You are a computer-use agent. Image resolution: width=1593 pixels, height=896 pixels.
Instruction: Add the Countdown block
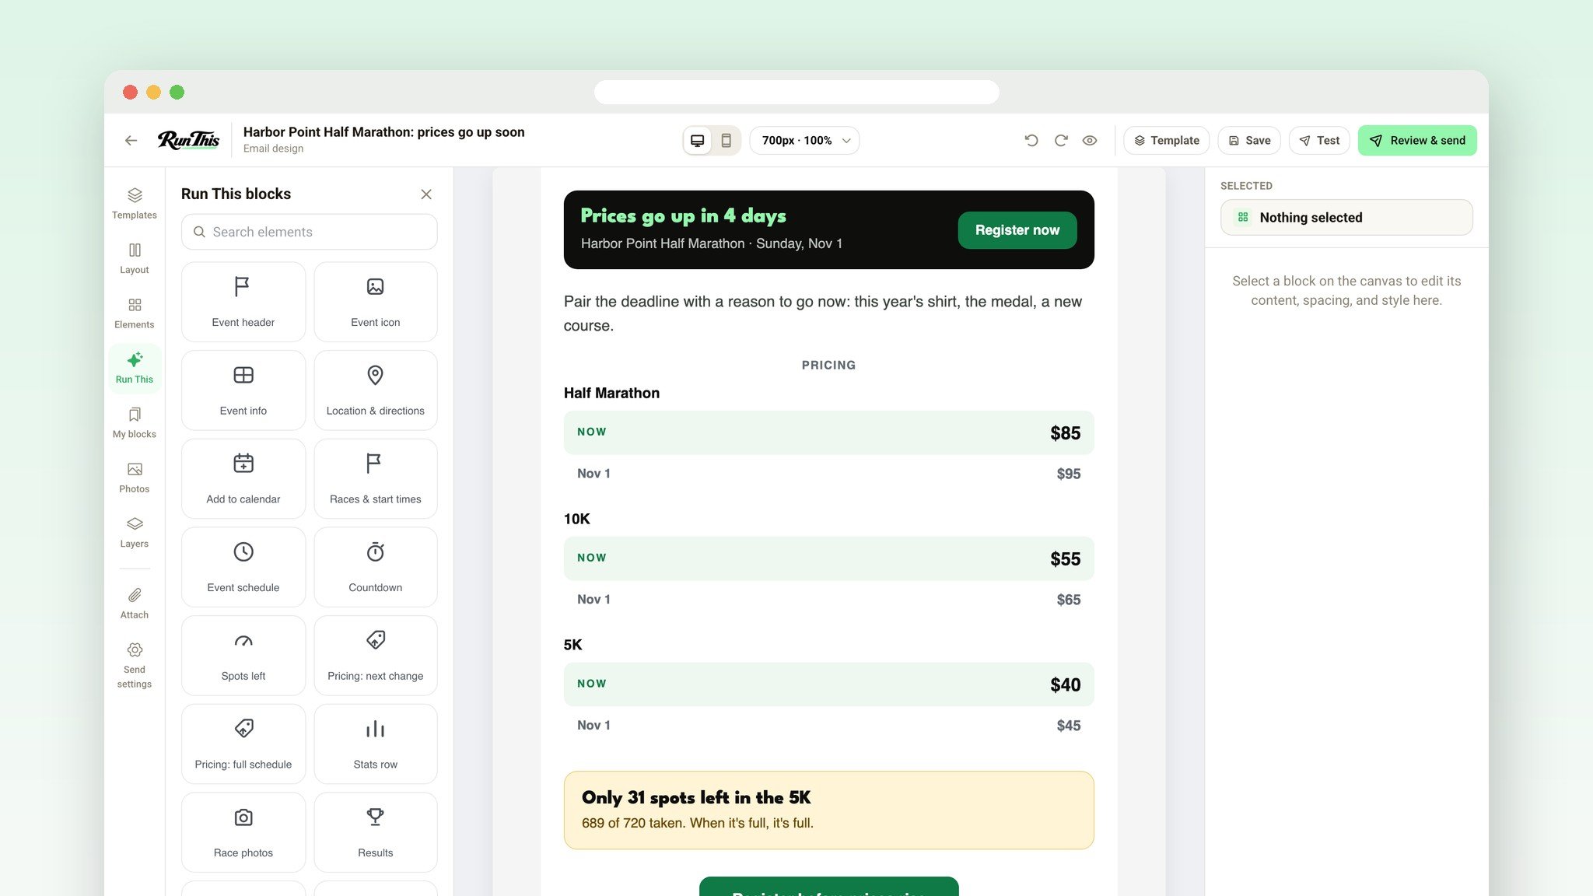(x=376, y=567)
